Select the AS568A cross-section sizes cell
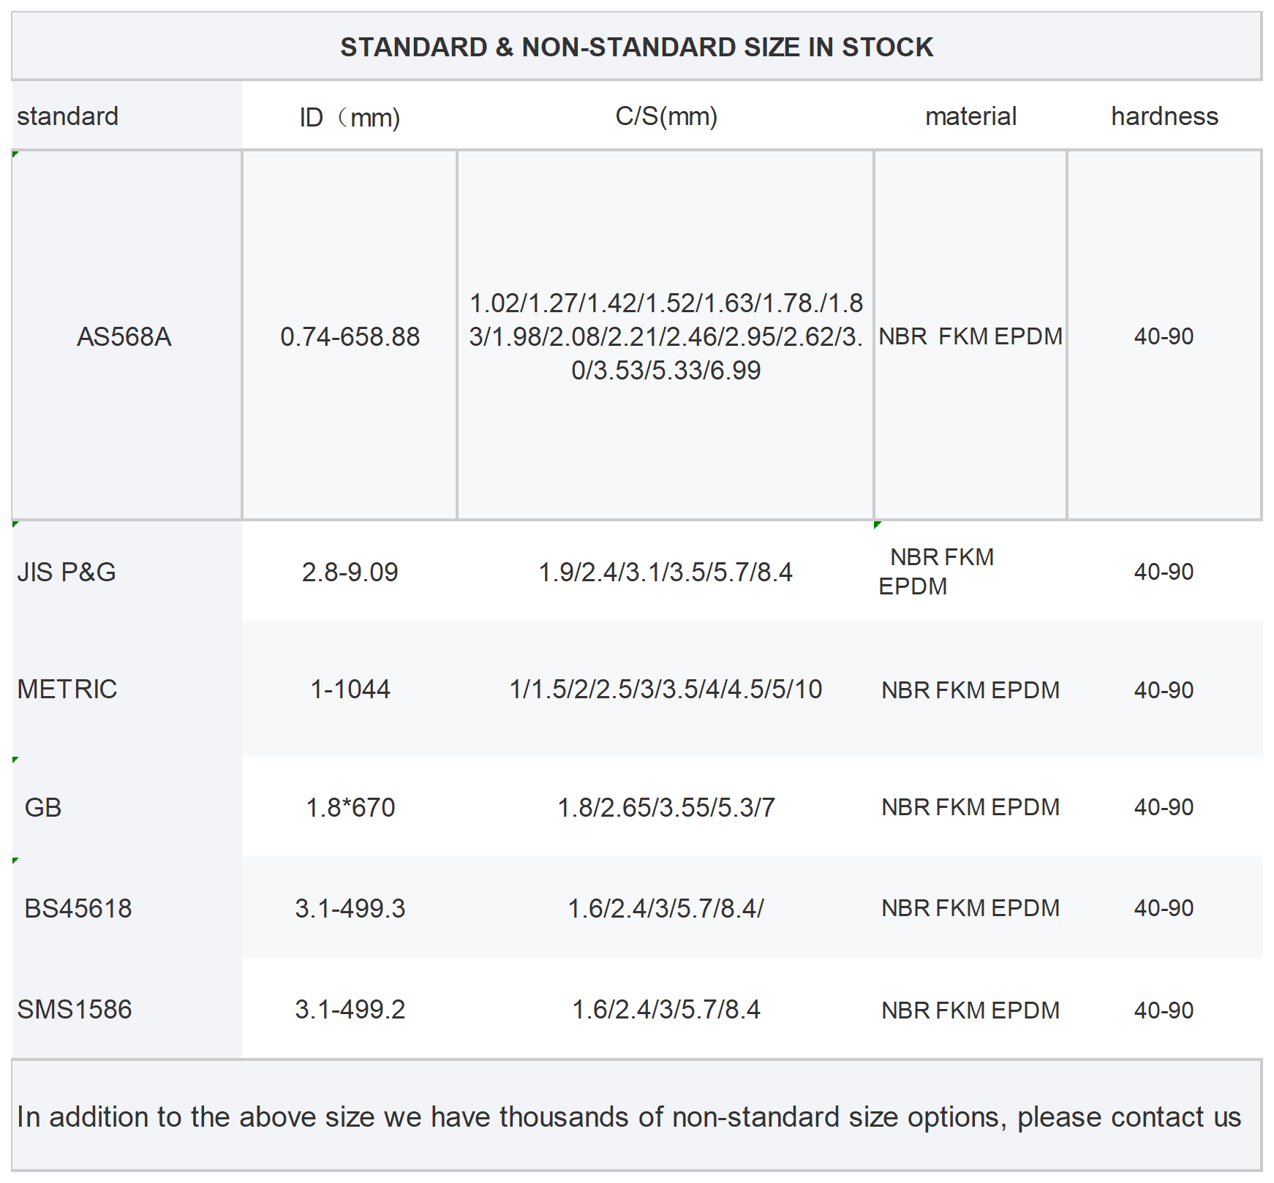 (x=666, y=336)
